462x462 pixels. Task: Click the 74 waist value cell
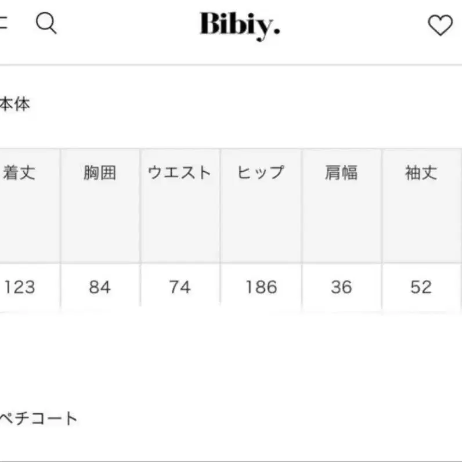[x=180, y=287]
